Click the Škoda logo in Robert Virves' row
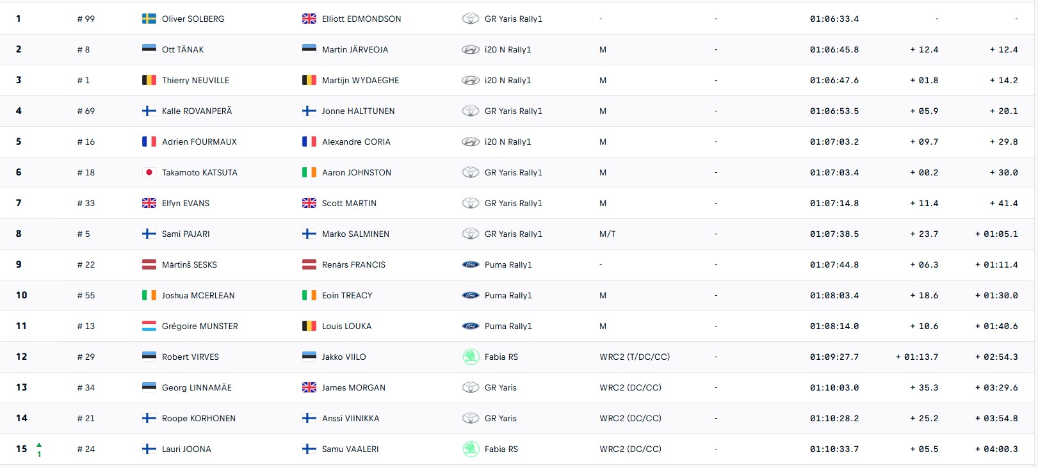The height and width of the screenshot is (468, 1038). point(471,357)
